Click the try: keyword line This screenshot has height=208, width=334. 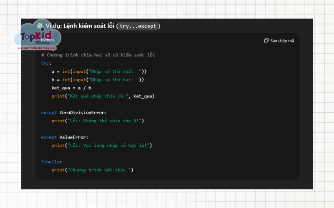(46, 63)
